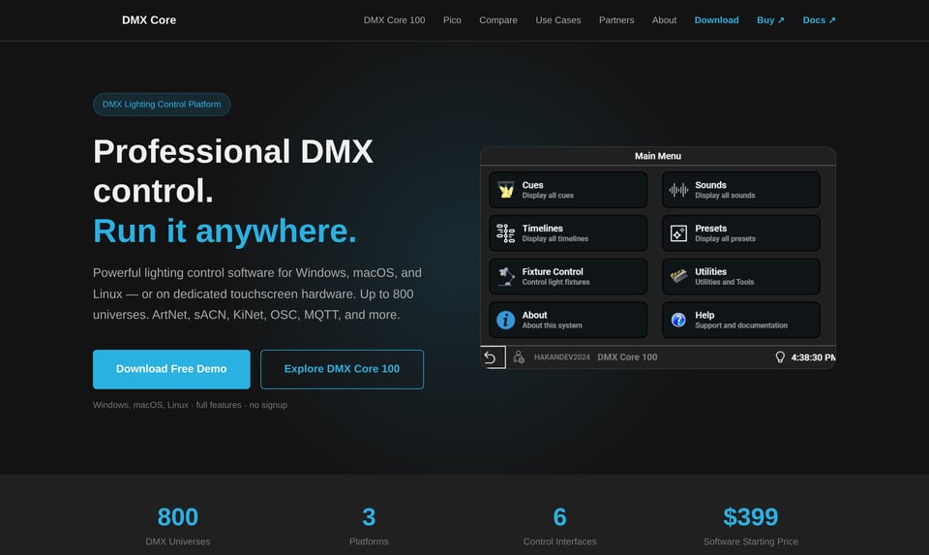
Task: Open the Buy external link
Action: point(770,20)
